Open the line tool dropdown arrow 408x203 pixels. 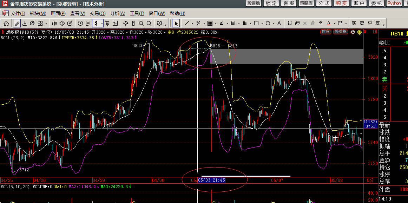[192, 24]
